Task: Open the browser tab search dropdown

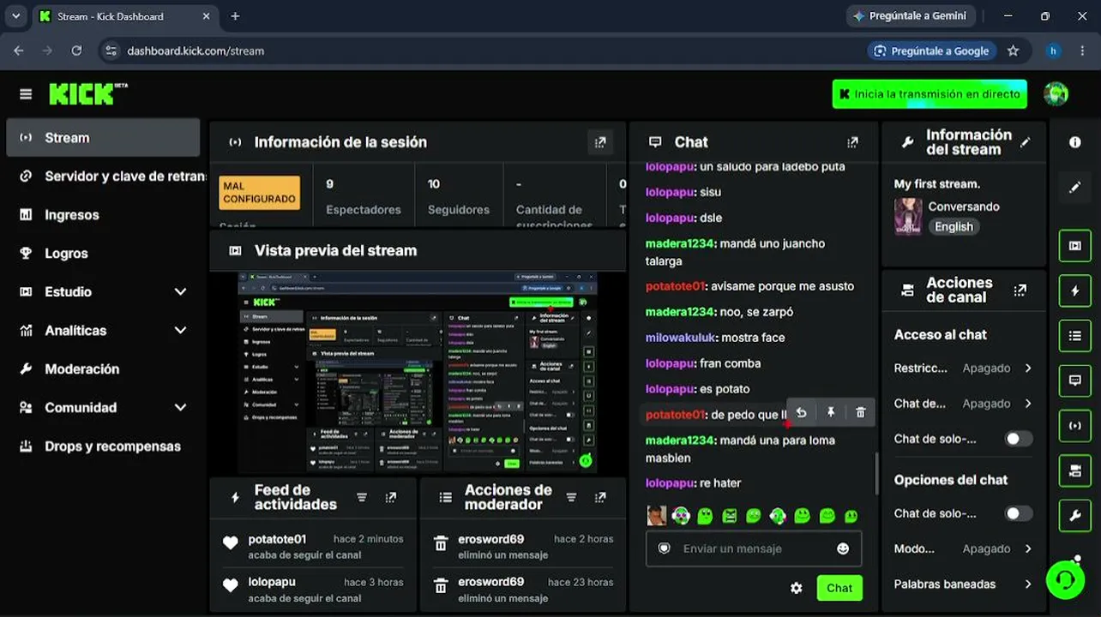Action: coord(15,15)
